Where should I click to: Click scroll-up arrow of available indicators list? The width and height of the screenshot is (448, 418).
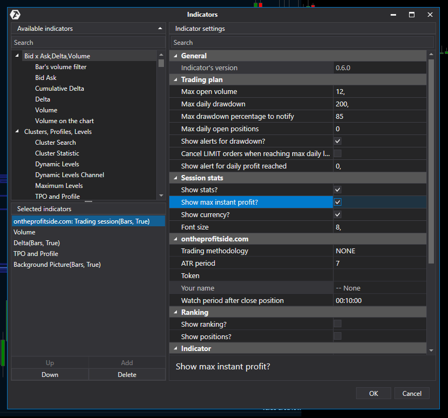161,55
